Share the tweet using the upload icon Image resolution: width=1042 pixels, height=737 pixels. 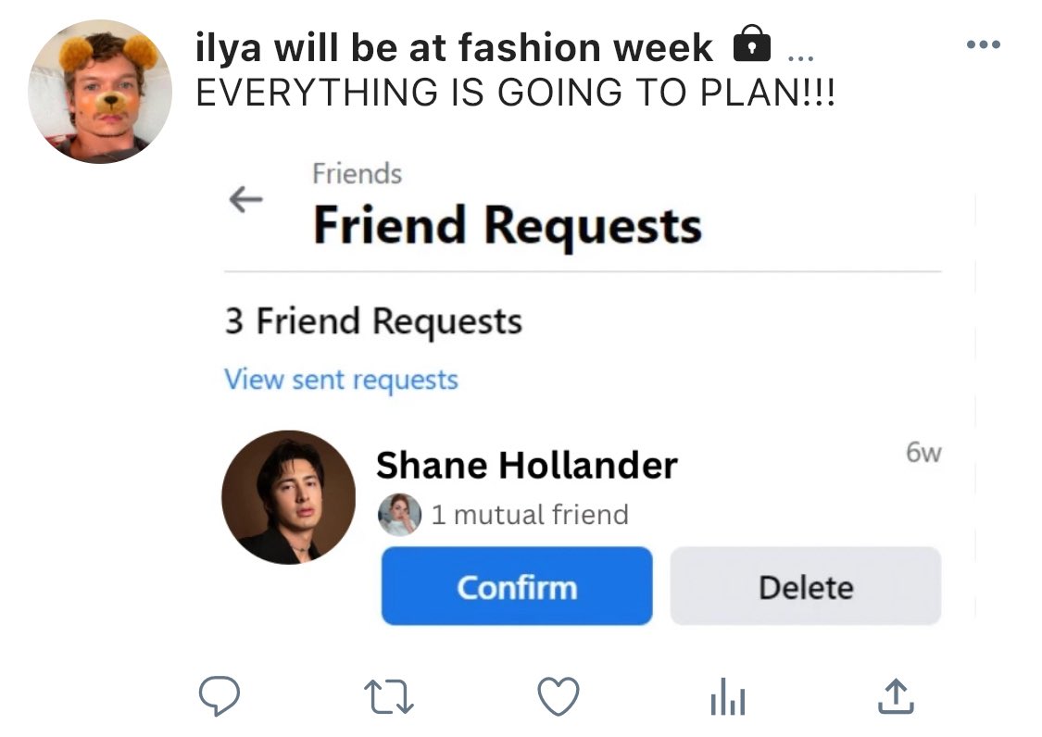coord(897,695)
